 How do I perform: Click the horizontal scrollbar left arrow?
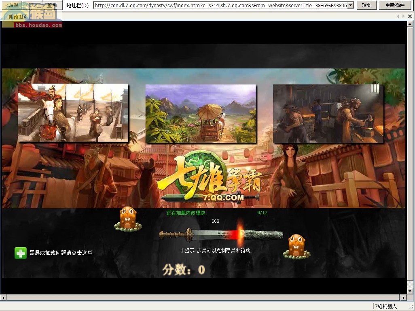(3, 298)
